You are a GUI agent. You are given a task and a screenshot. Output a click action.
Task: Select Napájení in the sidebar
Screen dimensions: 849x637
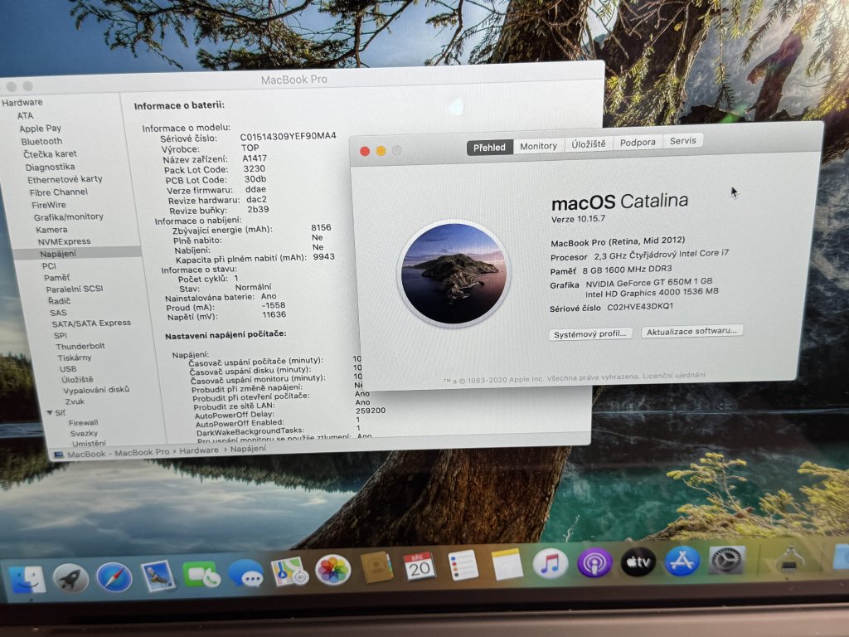58,254
